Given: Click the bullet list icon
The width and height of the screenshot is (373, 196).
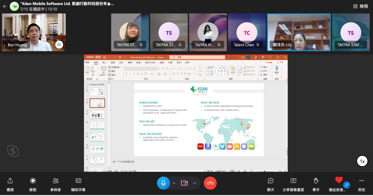Looking at the screenshot, I should [x=174, y=68].
